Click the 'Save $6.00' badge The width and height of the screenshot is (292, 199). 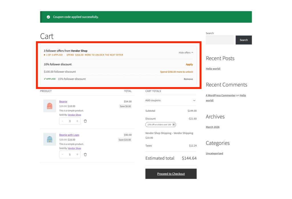coord(125,106)
